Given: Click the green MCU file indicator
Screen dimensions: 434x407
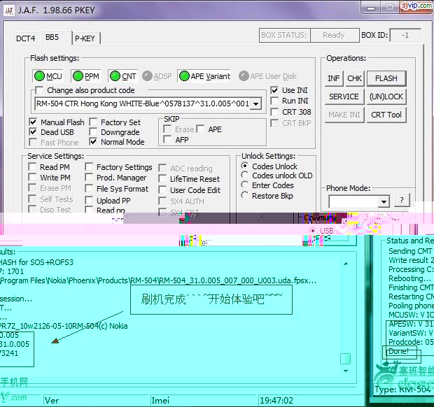Looking at the screenshot, I should point(39,76).
